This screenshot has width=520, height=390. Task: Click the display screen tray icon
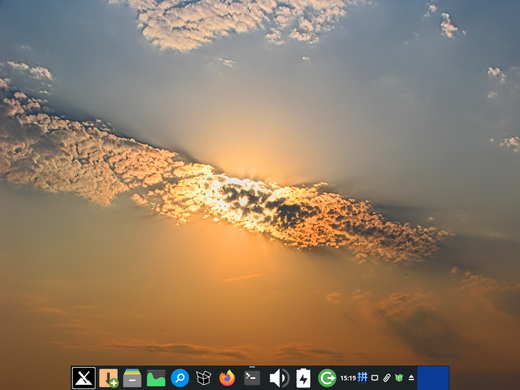pyautogui.click(x=375, y=378)
